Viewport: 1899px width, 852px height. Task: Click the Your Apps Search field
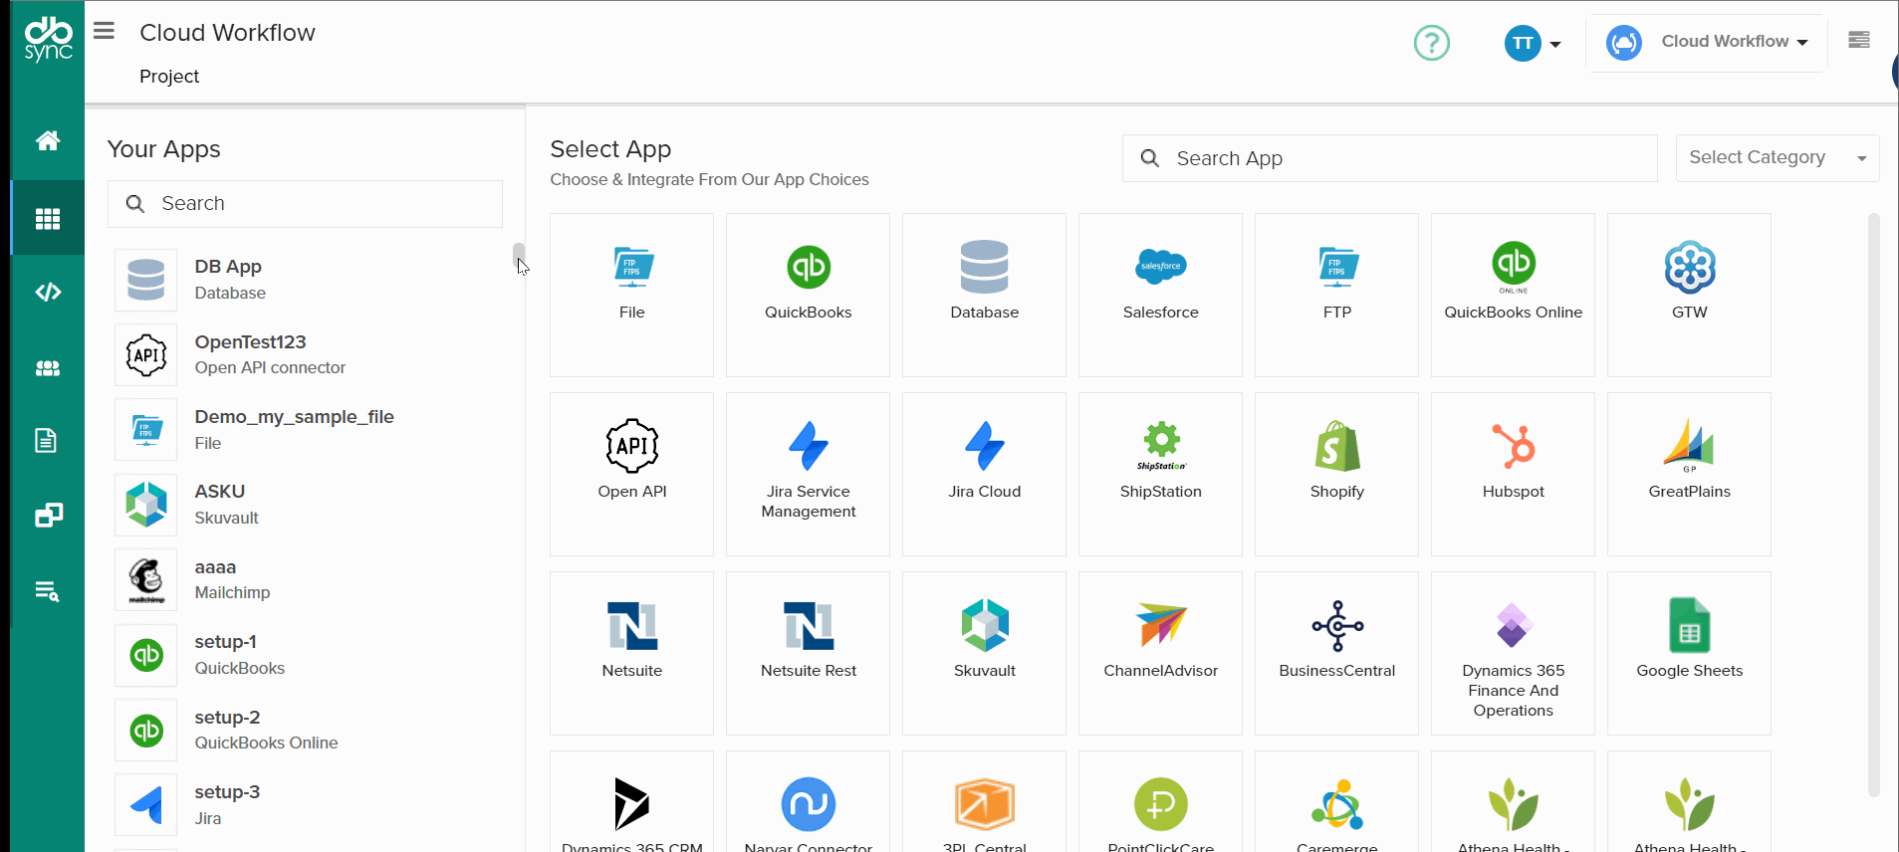coord(305,204)
